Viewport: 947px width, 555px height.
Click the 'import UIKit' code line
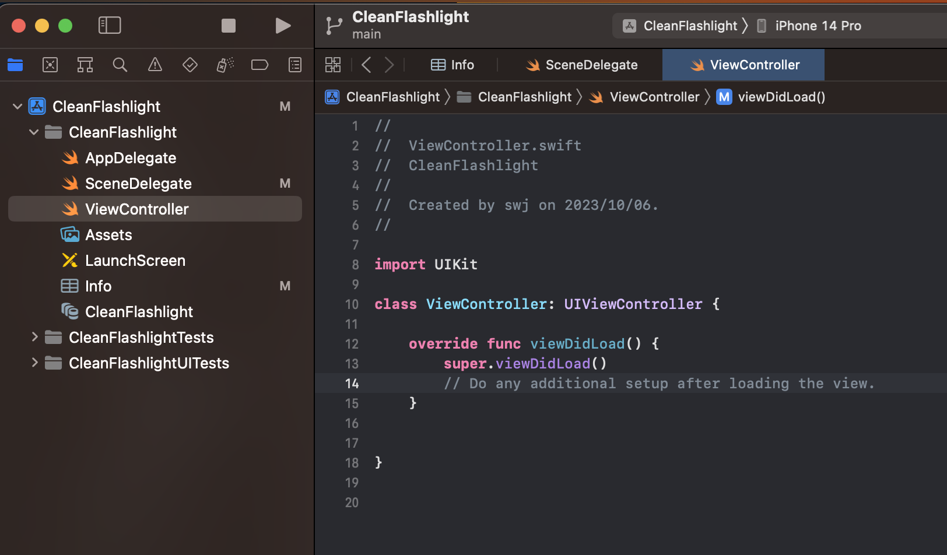tap(426, 265)
